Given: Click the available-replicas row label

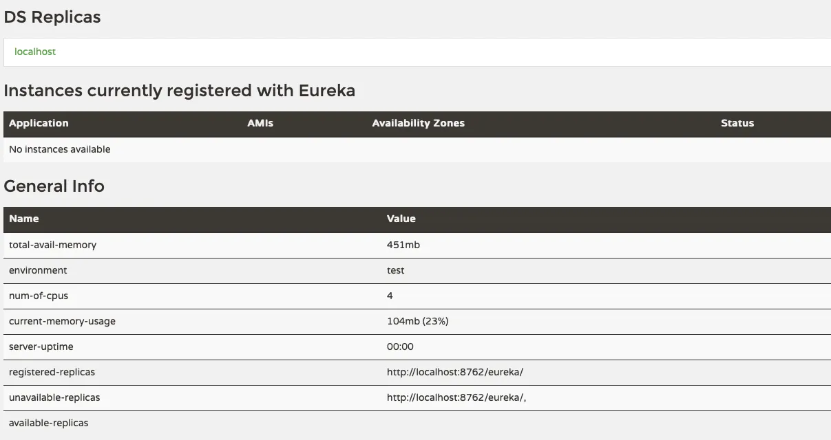Looking at the screenshot, I should click(49, 423).
